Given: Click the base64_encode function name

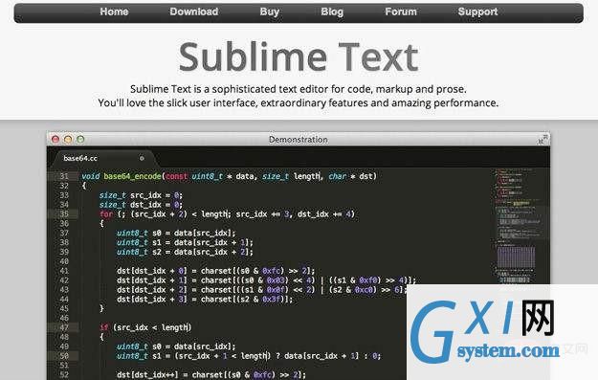Looking at the screenshot, I should point(132,176).
